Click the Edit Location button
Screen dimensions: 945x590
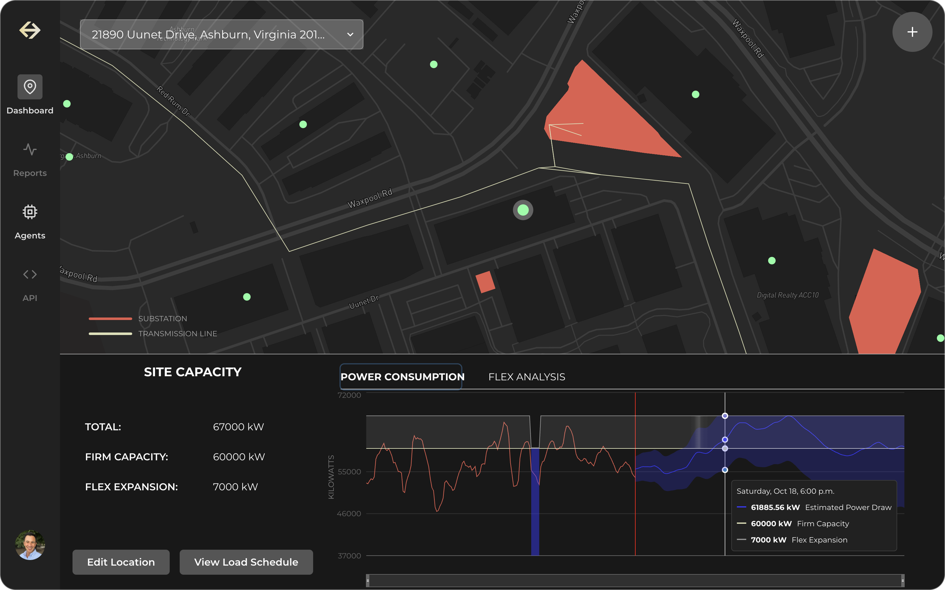(121, 562)
